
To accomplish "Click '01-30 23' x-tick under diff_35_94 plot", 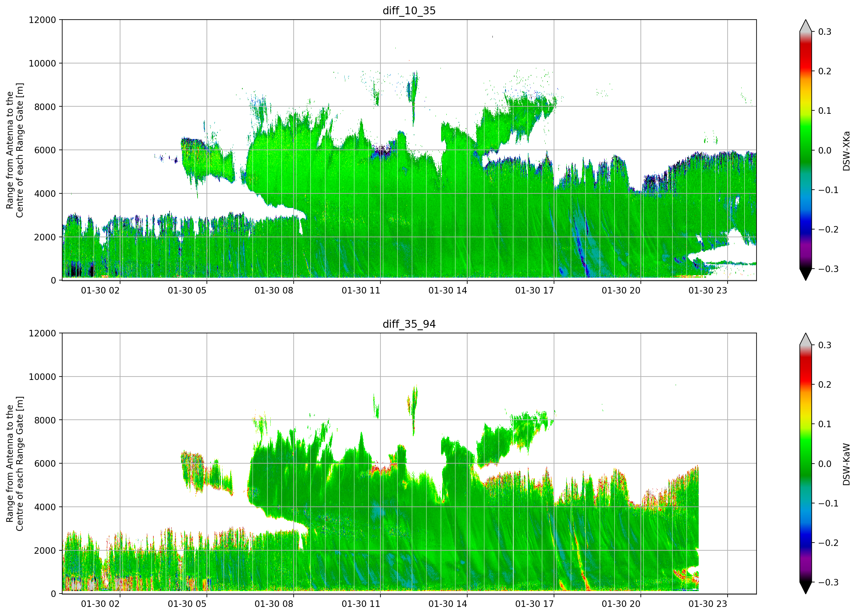I will click(708, 604).
